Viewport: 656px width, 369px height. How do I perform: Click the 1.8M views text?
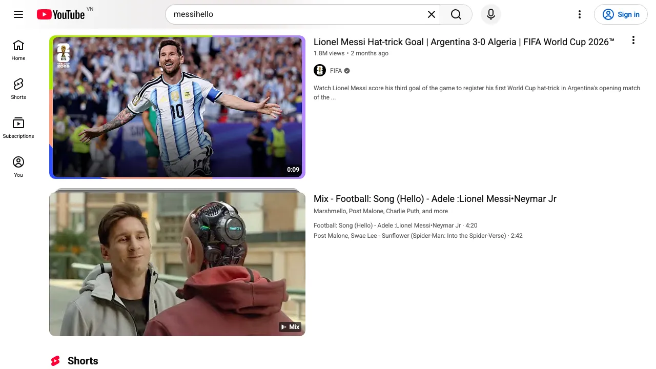(x=329, y=53)
